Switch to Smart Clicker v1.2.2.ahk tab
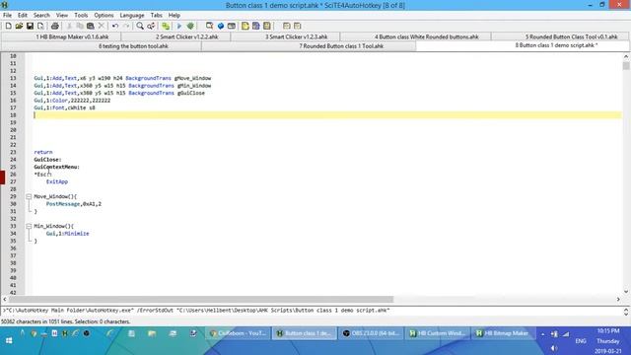 click(x=175, y=36)
